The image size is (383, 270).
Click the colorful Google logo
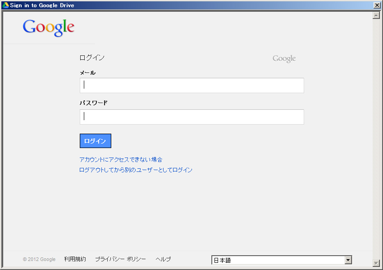pyautogui.click(x=49, y=27)
